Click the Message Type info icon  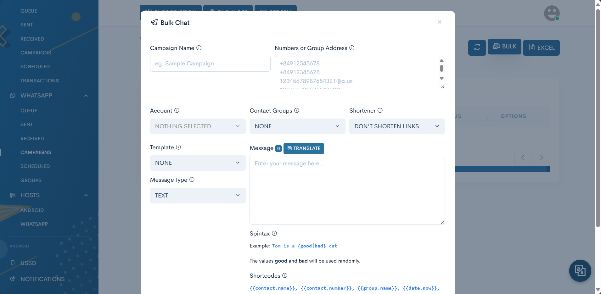click(192, 180)
